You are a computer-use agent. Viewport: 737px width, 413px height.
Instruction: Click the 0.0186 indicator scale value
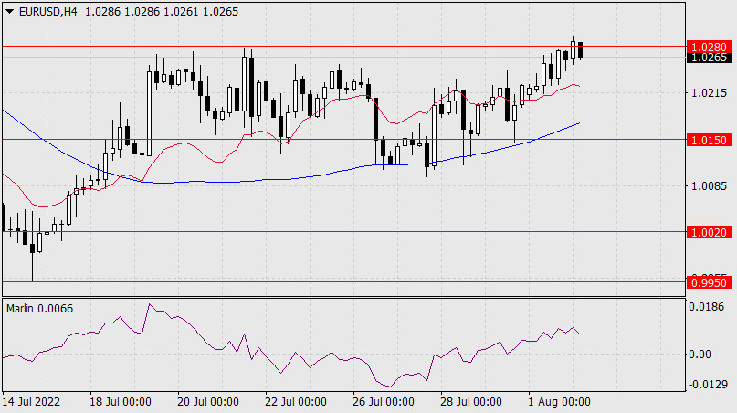pyautogui.click(x=707, y=307)
